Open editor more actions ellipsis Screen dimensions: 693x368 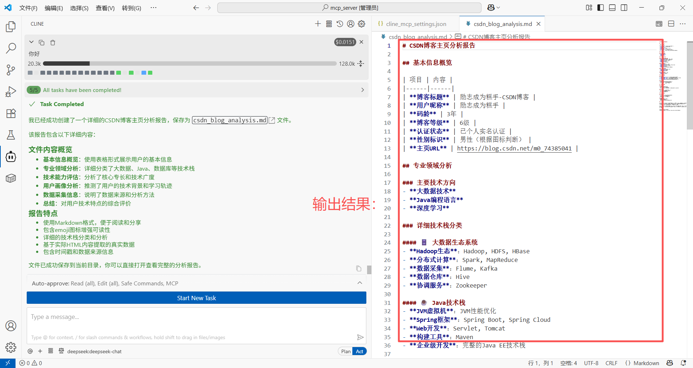click(x=683, y=24)
